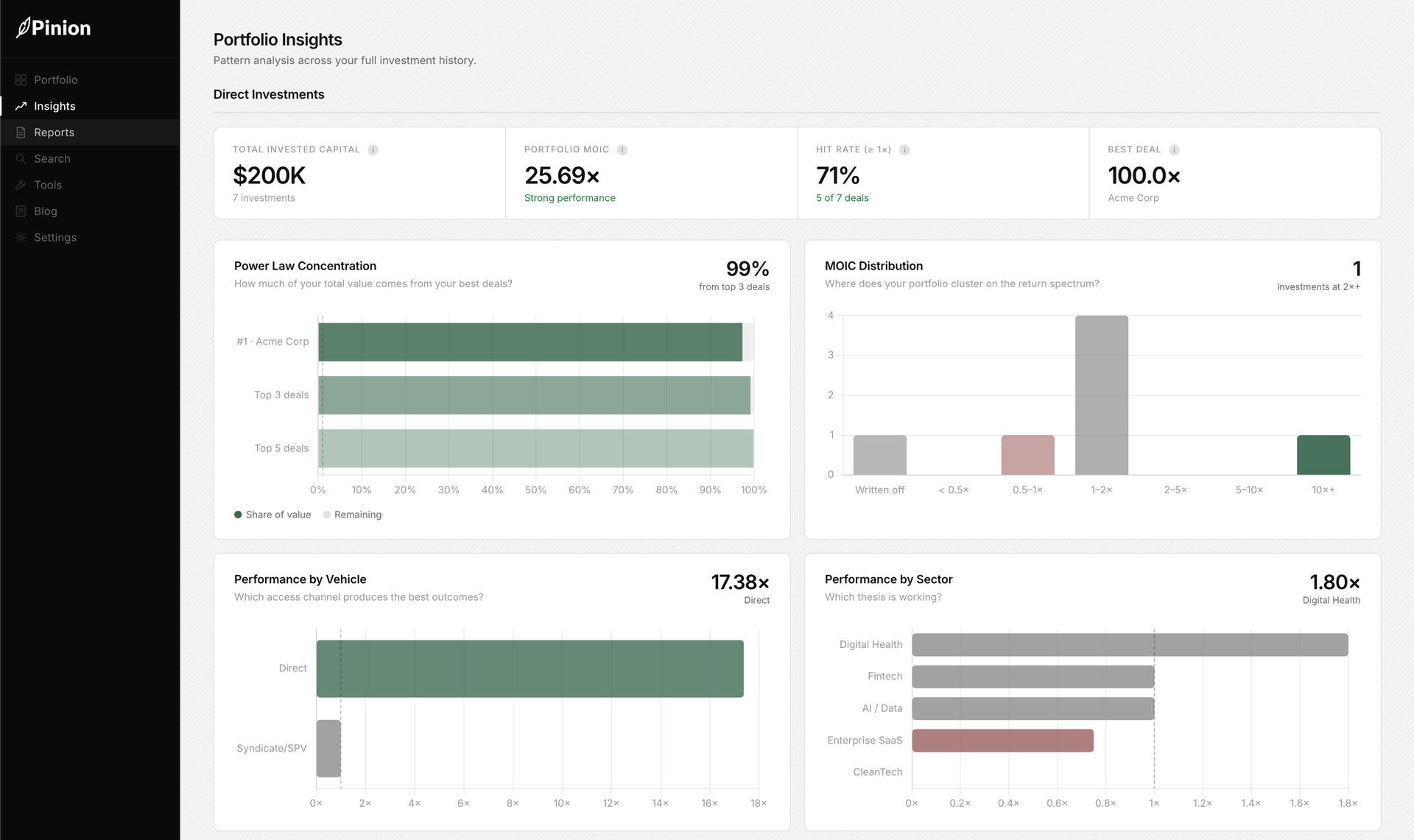This screenshot has height=840, width=1414.
Task: Click the Top 5 deals bar
Action: (x=535, y=448)
